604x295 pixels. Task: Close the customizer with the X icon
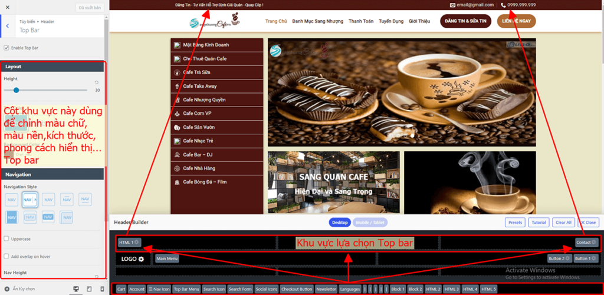(8, 7)
